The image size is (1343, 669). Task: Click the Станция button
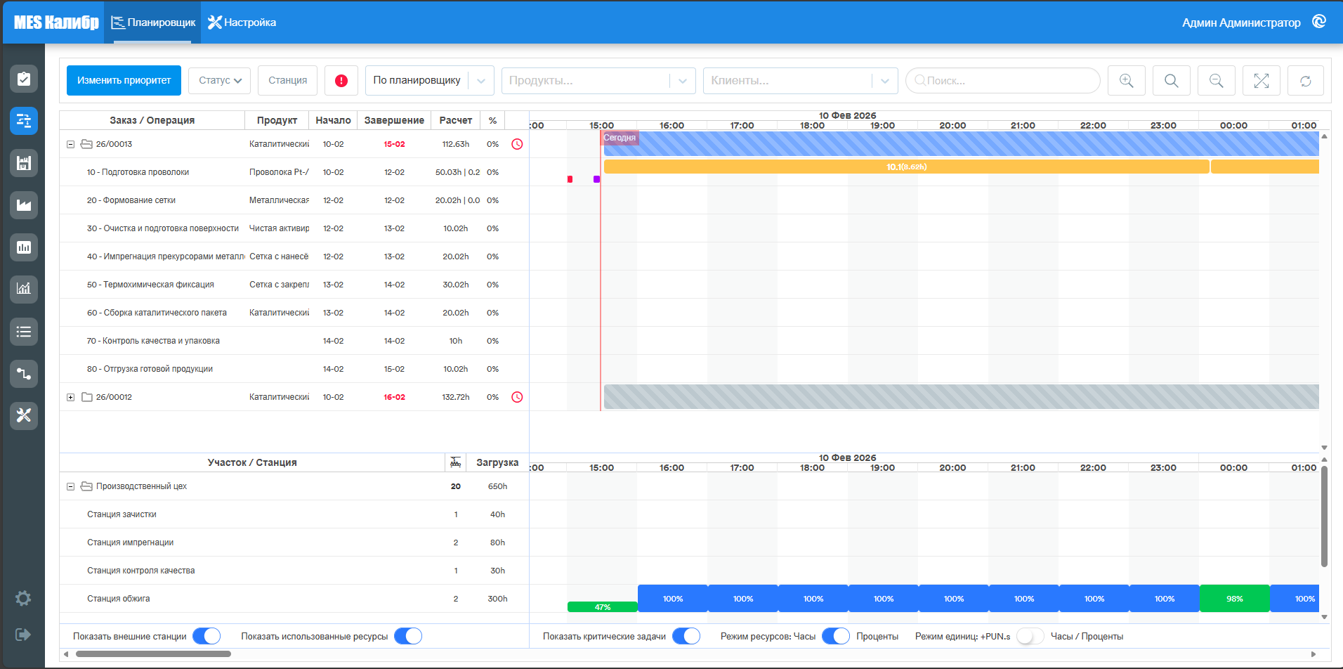(287, 81)
